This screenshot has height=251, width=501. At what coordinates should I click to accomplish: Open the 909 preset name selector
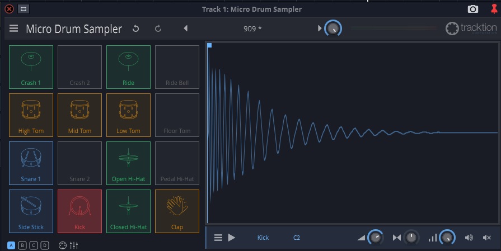click(x=252, y=29)
